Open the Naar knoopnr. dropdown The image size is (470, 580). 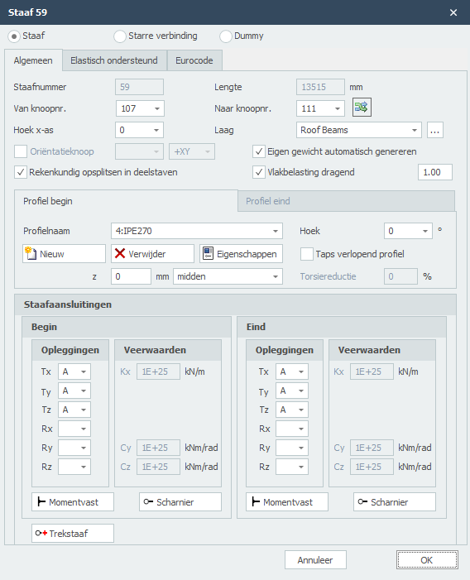pyautogui.click(x=338, y=108)
